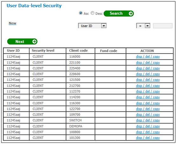The width and height of the screenshot is (176, 144).
Task: Click the search value text field
Action: (163, 26)
